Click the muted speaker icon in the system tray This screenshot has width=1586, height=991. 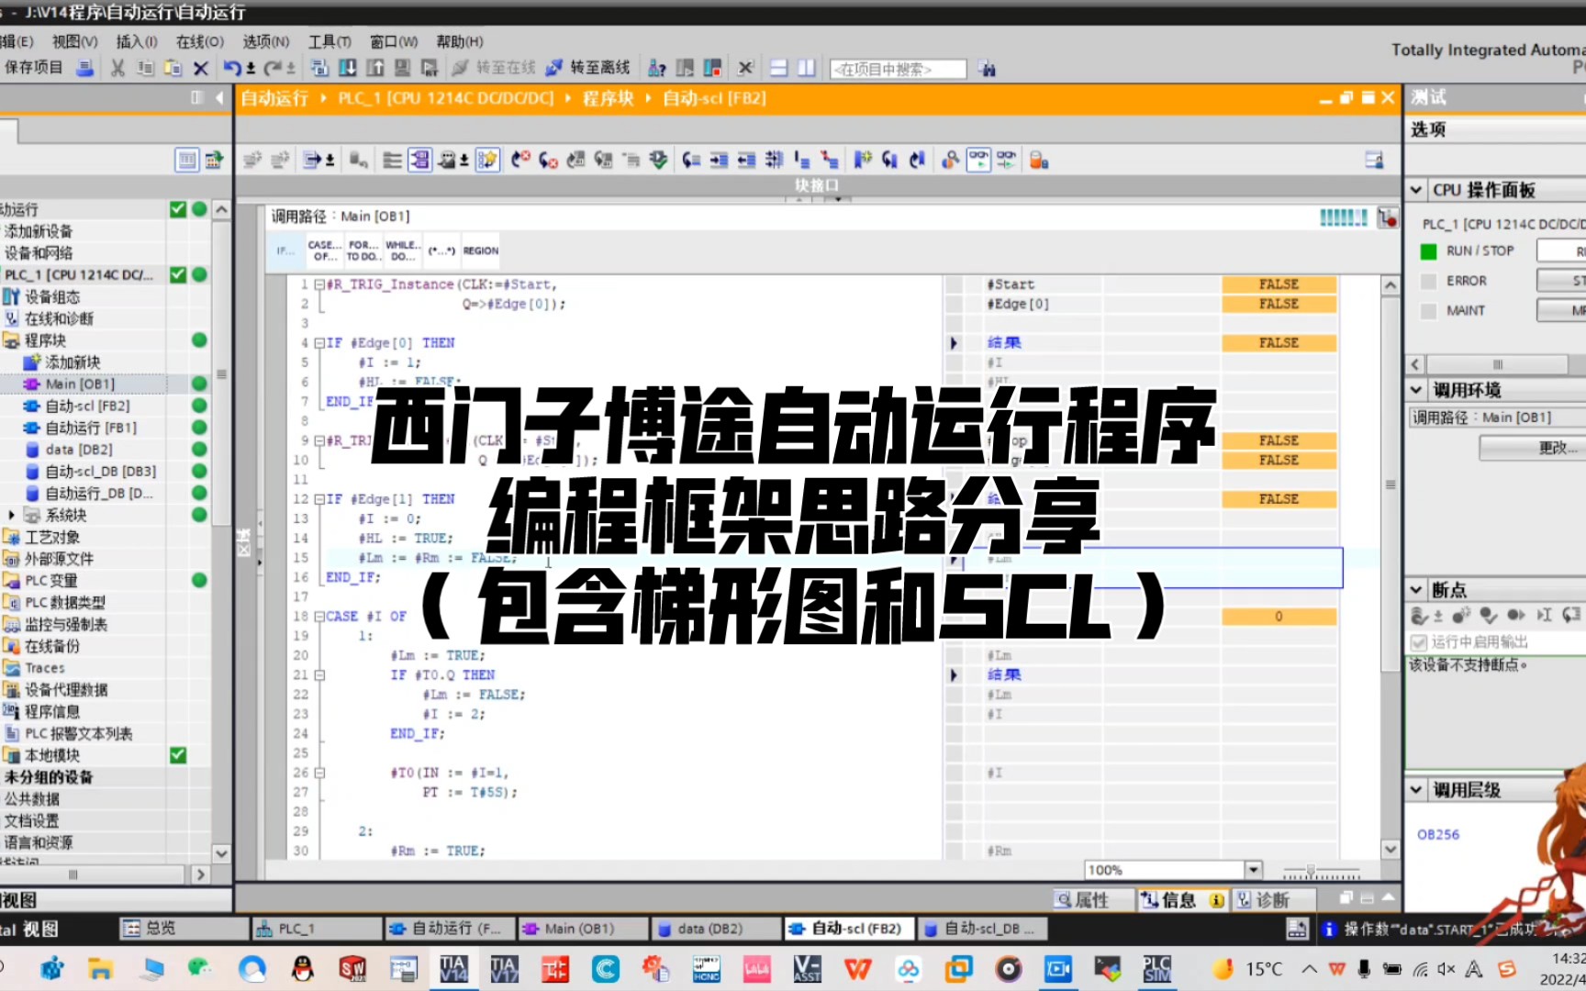(x=1446, y=969)
